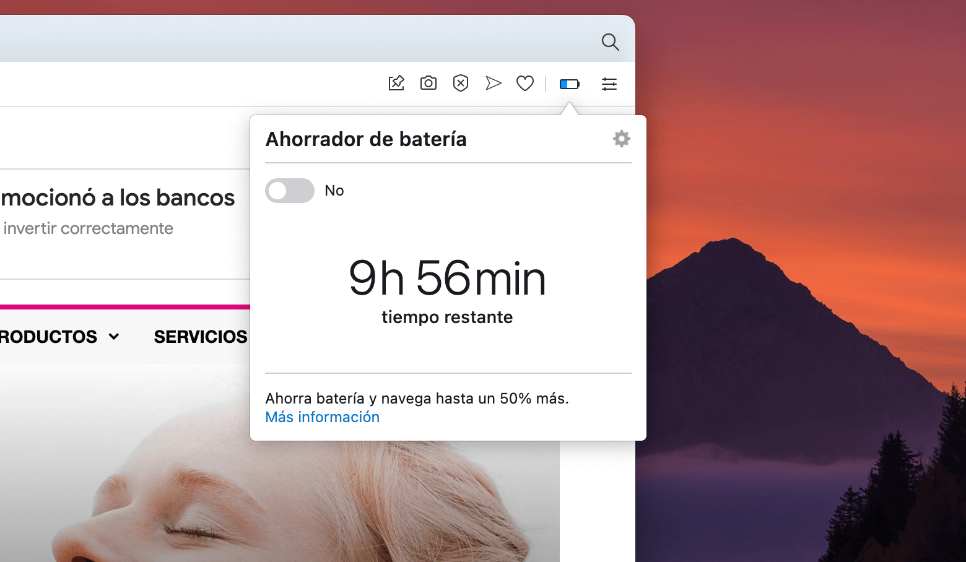Expand the PRODUCTOS dropdown chevron
The width and height of the screenshot is (966, 562).
[x=114, y=337]
